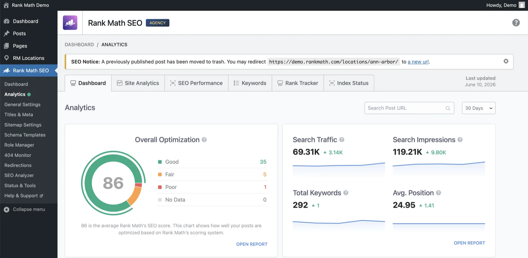Open Role Manager in sidebar
528x258 pixels.
[x=19, y=145]
